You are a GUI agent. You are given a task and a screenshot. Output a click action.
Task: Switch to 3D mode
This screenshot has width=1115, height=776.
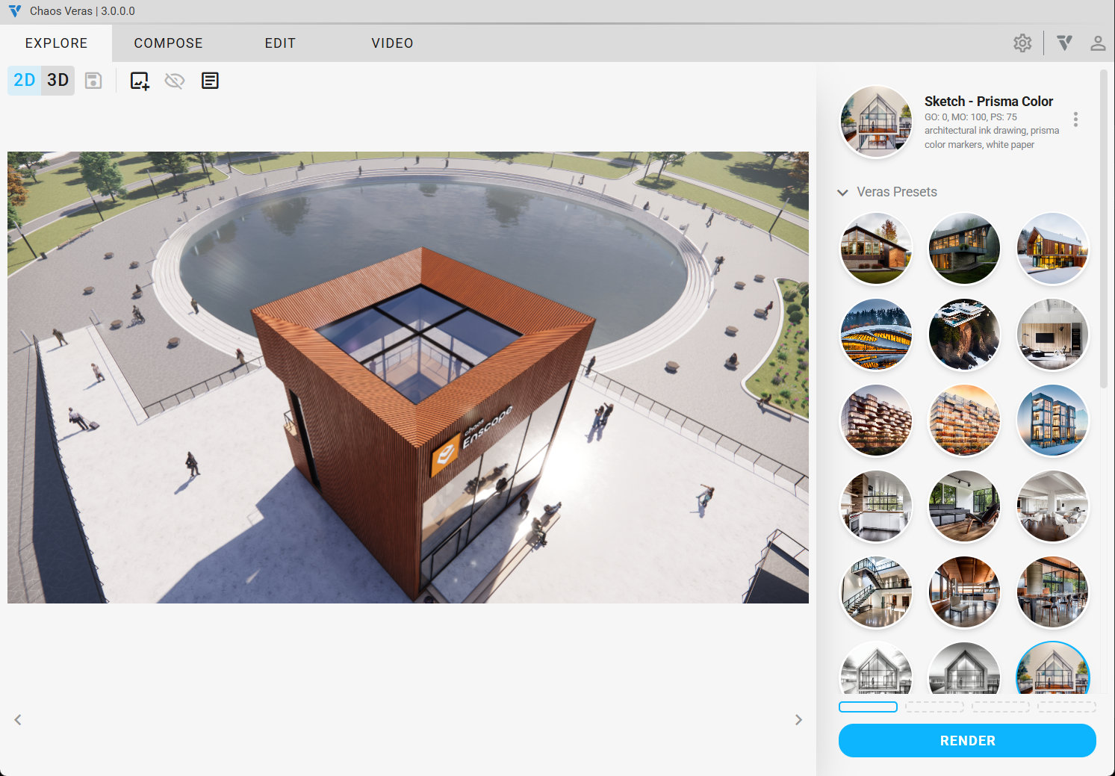58,81
